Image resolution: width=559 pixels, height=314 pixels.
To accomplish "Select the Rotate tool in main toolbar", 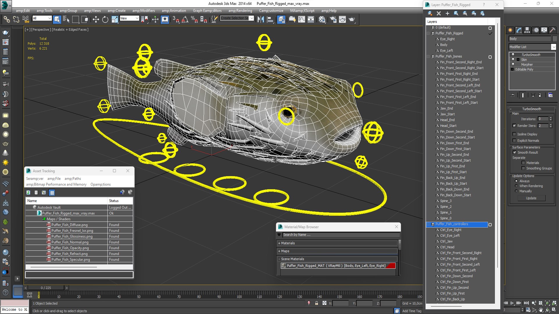I will pos(105,19).
